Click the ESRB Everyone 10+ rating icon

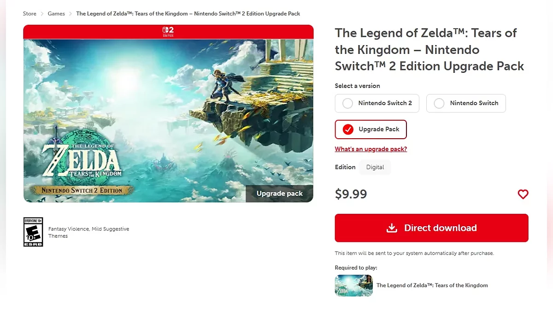pos(33,232)
